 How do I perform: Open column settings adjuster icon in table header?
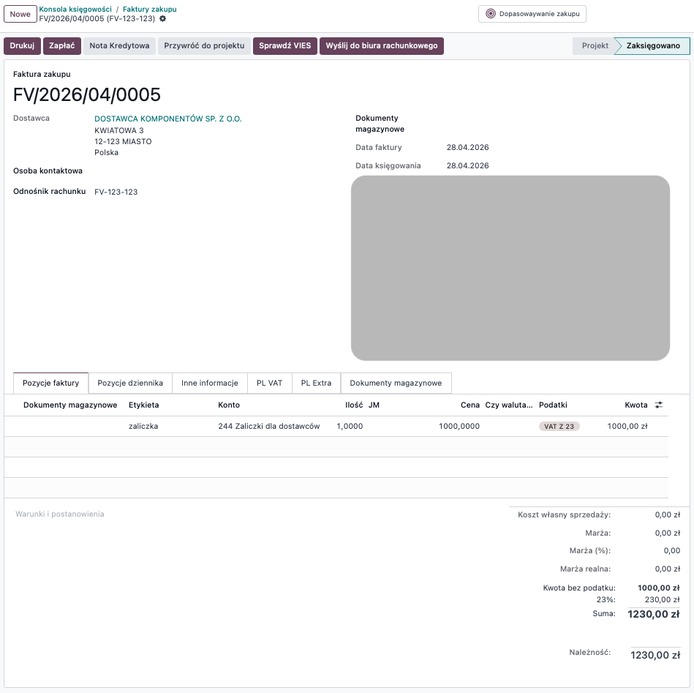[x=658, y=405]
